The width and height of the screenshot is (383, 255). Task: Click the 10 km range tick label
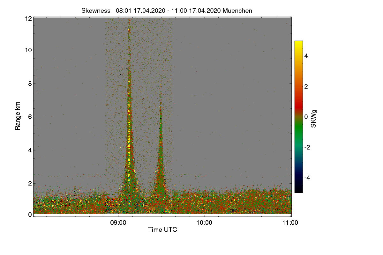pyautogui.click(x=28, y=50)
